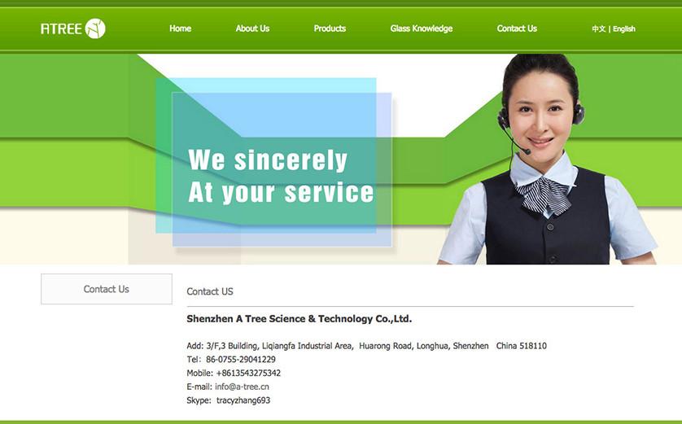This screenshot has width=682, height=424.
Task: Click the Liqiangfa Industrial Area address line
Action: coord(367,346)
